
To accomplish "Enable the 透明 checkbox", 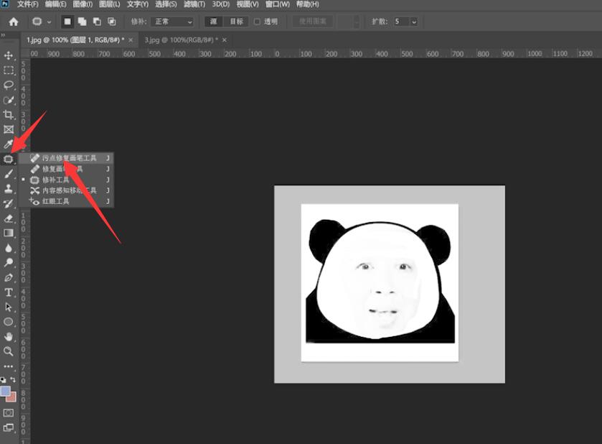I will pyautogui.click(x=257, y=22).
